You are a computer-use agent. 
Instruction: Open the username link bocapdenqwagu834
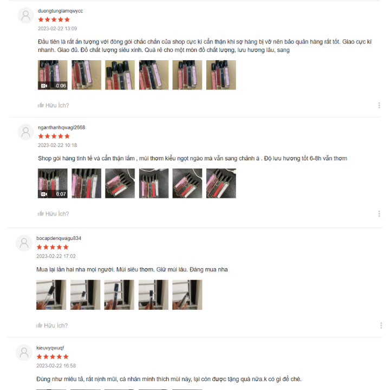(x=58, y=238)
